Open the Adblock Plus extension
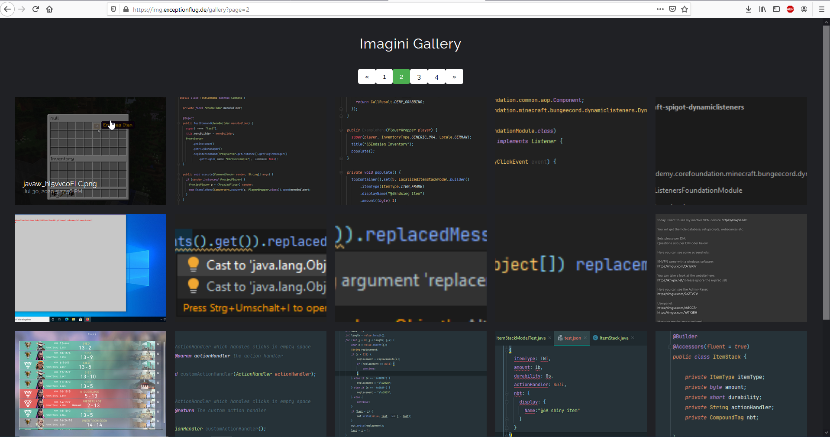 coord(790,9)
